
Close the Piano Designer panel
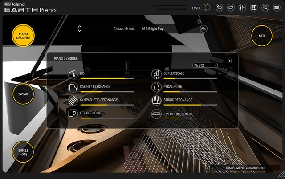(230, 61)
